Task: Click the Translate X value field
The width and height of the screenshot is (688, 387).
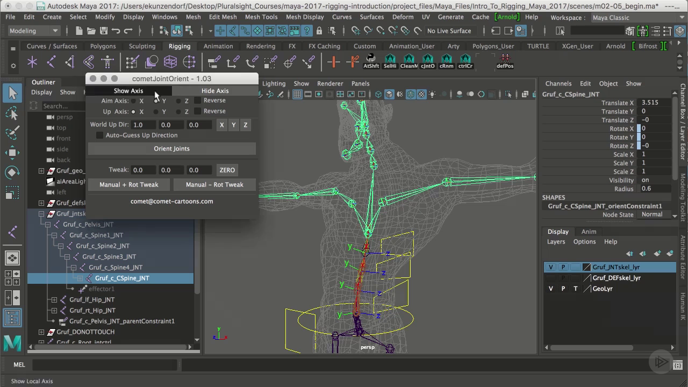Action: point(655,103)
